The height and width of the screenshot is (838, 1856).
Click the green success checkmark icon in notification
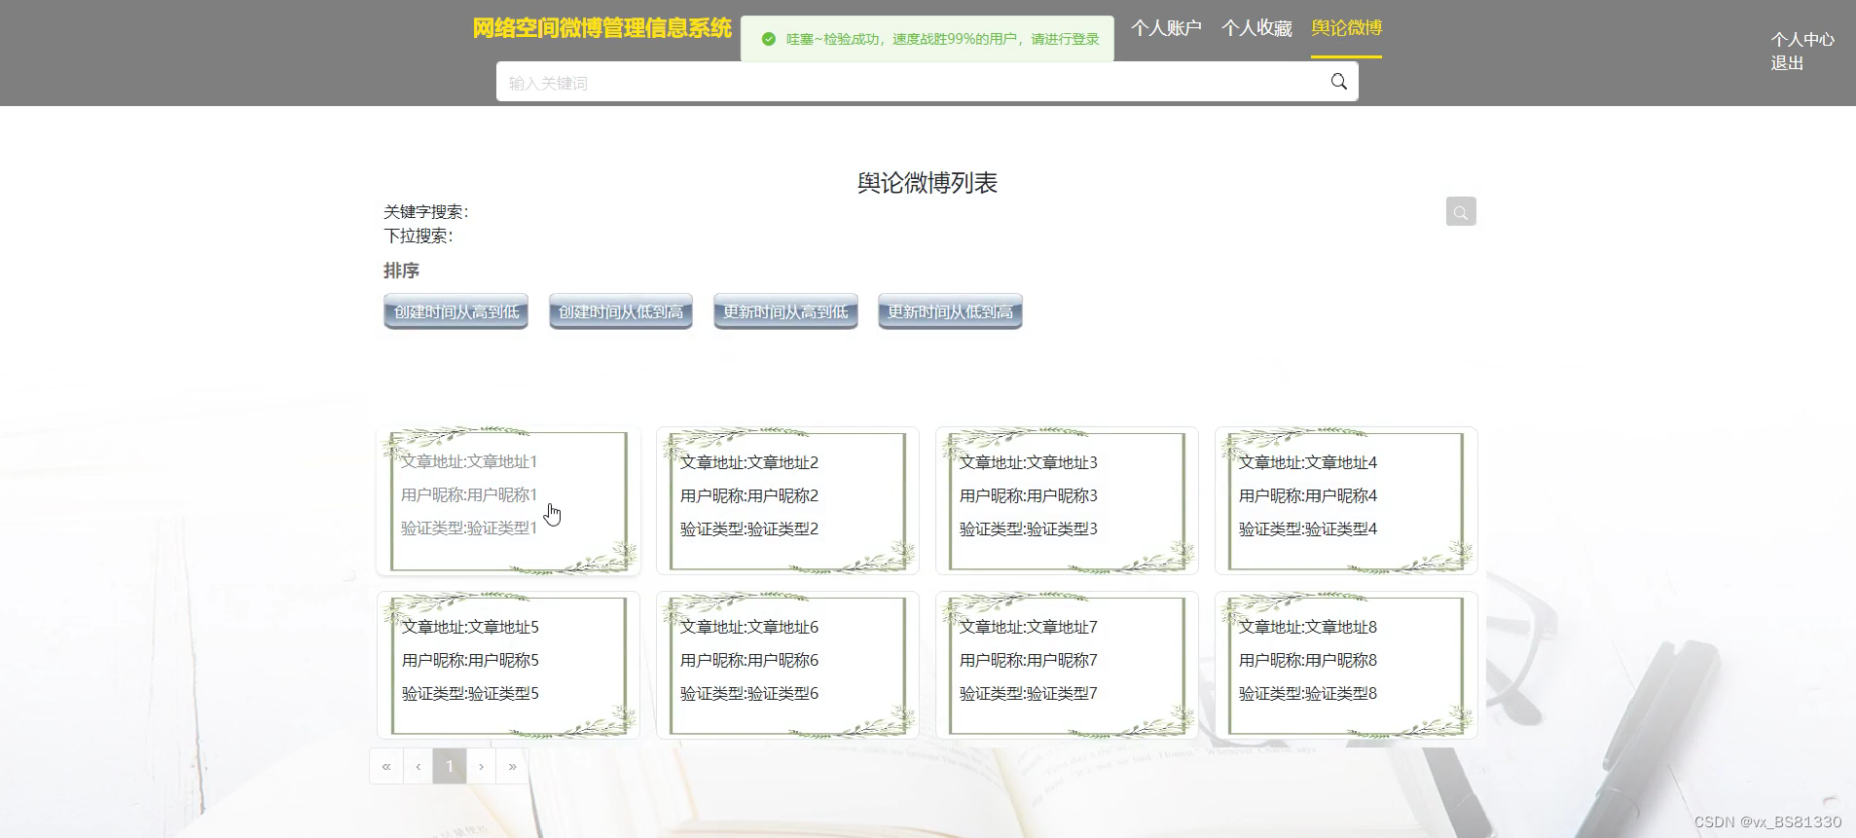(x=769, y=39)
